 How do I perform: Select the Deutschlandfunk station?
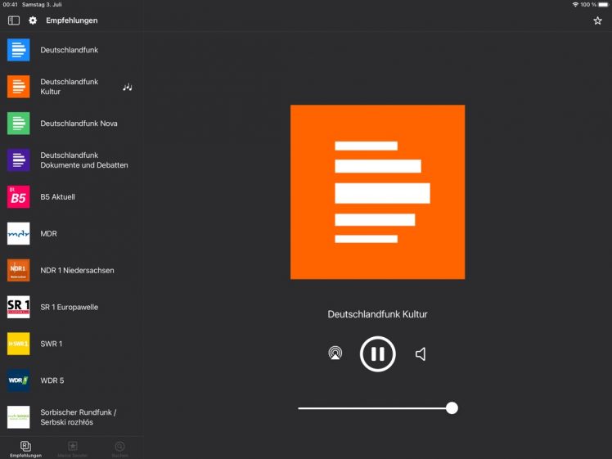pos(69,50)
